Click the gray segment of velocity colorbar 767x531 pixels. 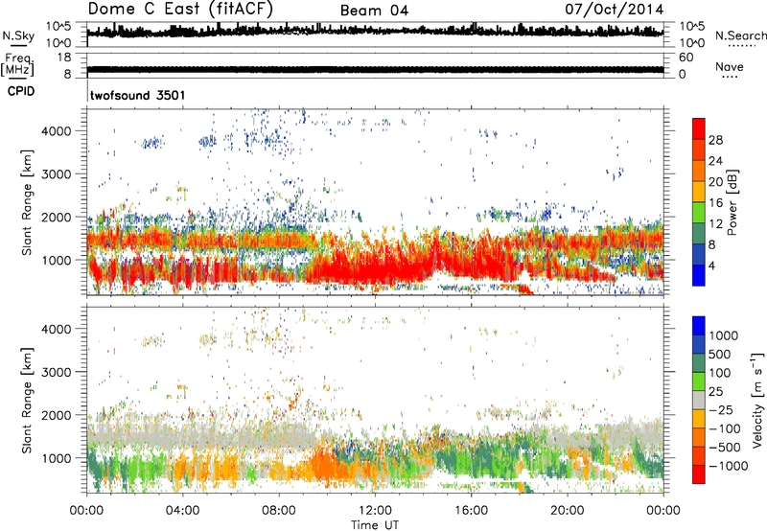point(699,401)
